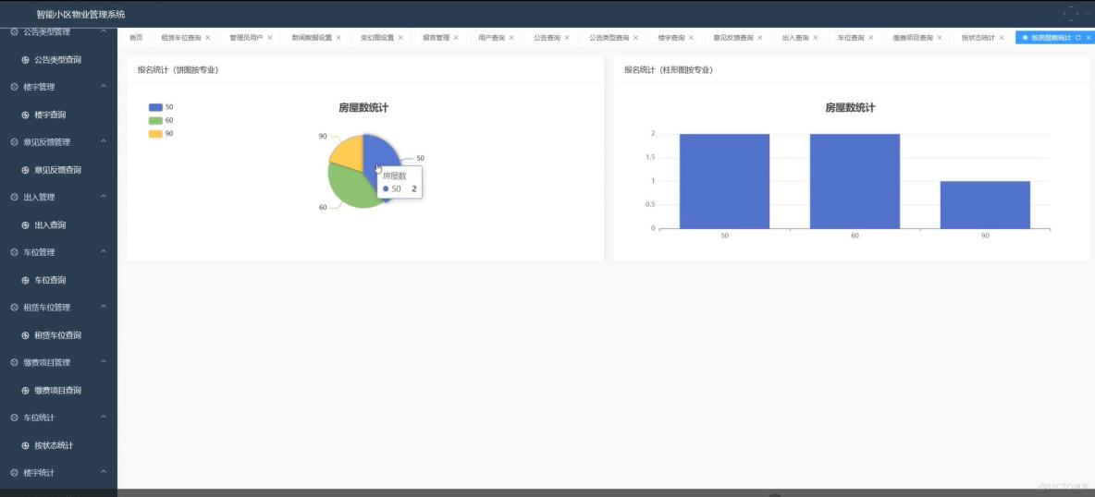1095x497 pixels.
Task: Open 出入管理 group label in sidebar
Action: 39,197
